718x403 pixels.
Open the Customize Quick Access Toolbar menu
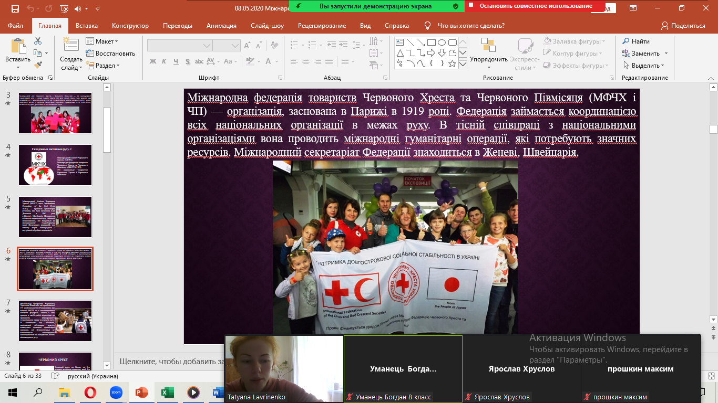point(97,8)
